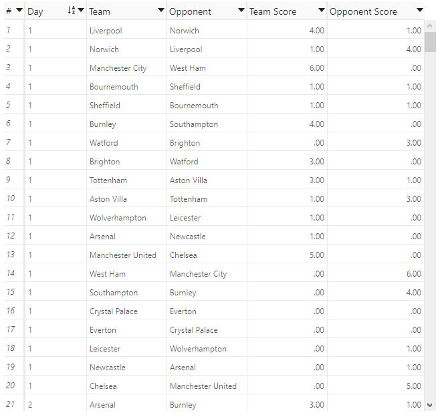Screen dimensions: 440x419
Task: Expand the Team Score column dropdown
Action: pos(321,11)
